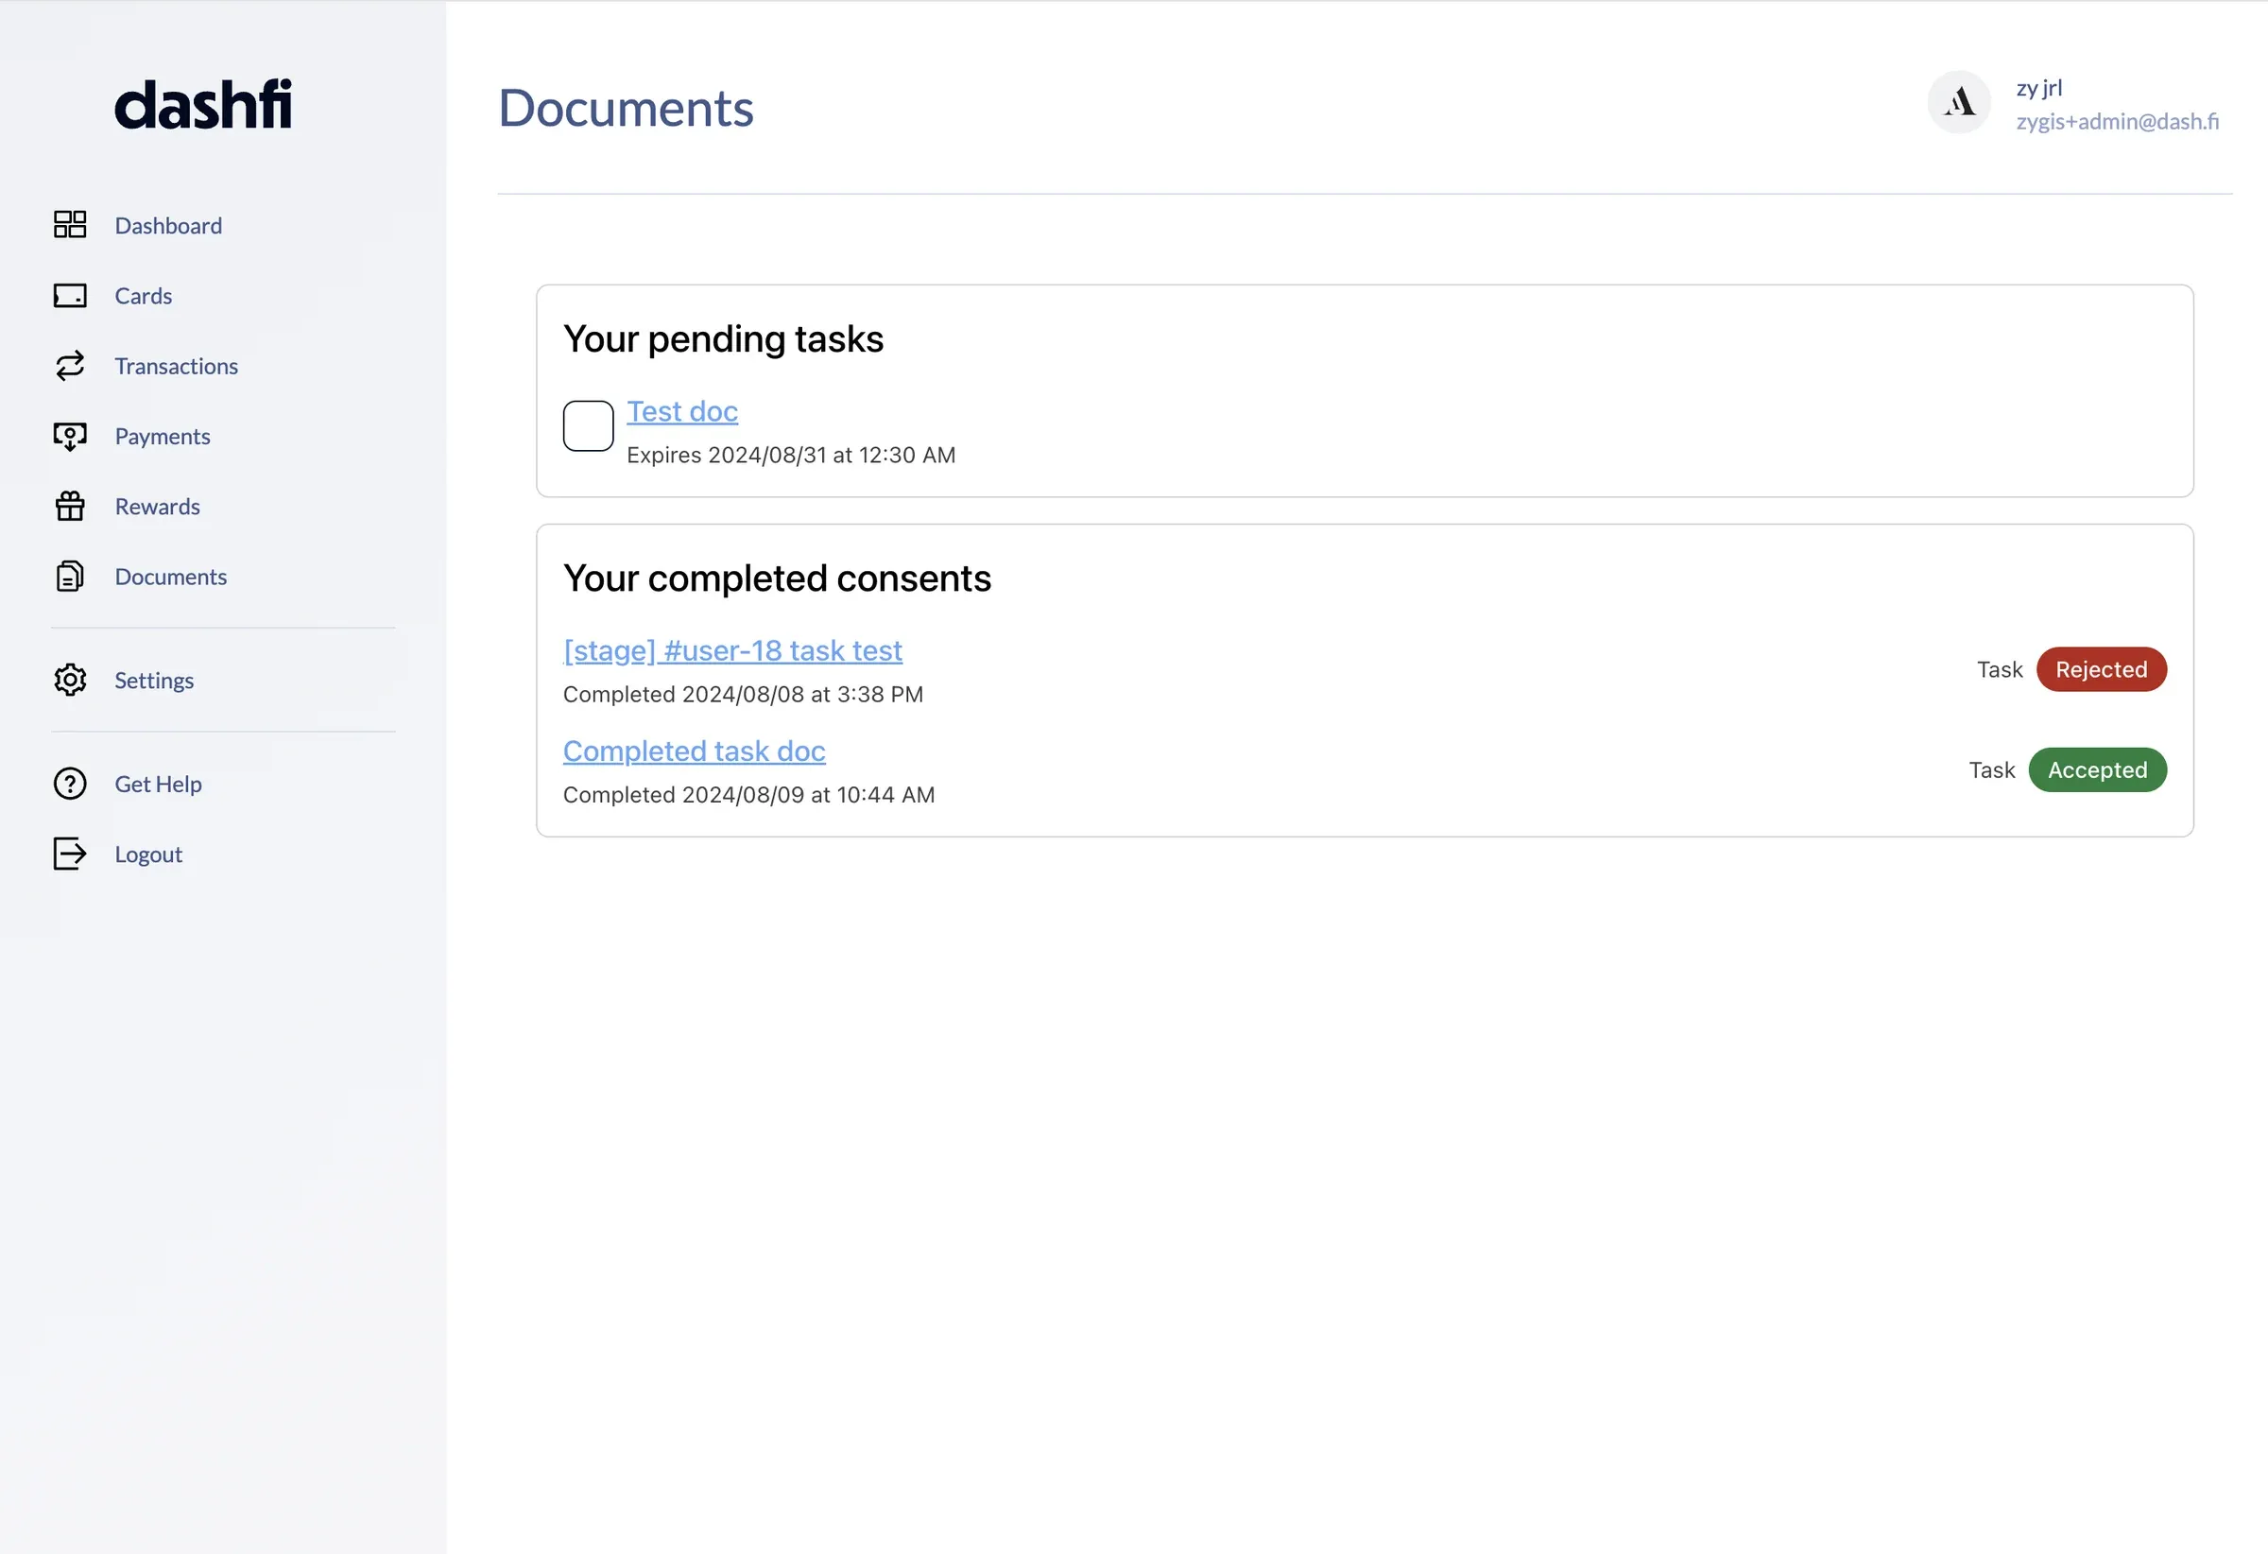Click the Rewards gift icon
Image resolution: width=2268 pixels, height=1554 pixels.
coord(69,507)
